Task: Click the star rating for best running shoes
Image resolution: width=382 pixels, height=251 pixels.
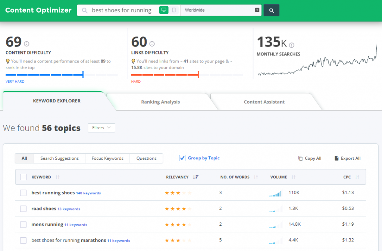Action: click(x=178, y=193)
